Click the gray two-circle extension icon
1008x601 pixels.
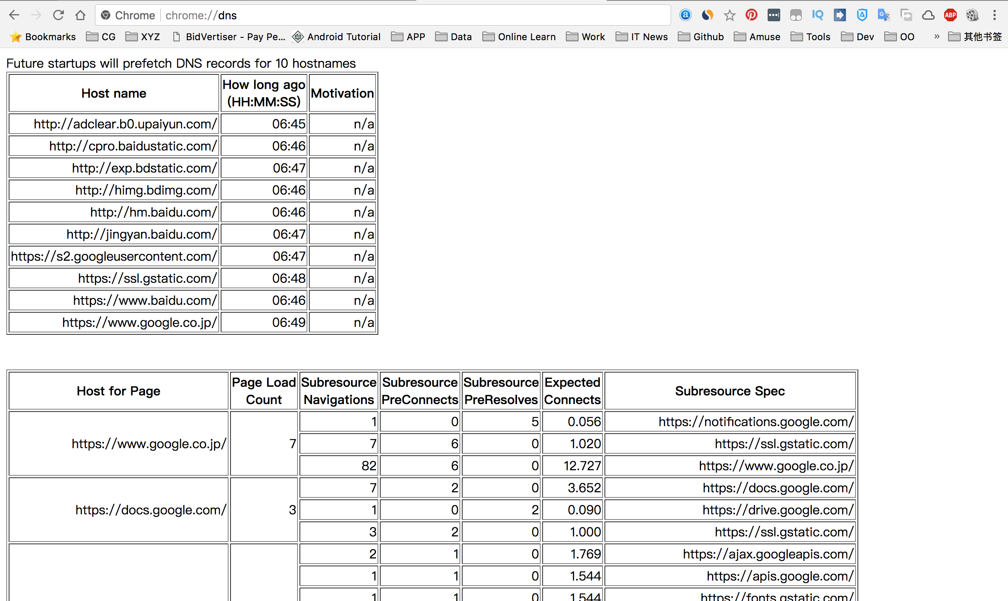tap(796, 15)
